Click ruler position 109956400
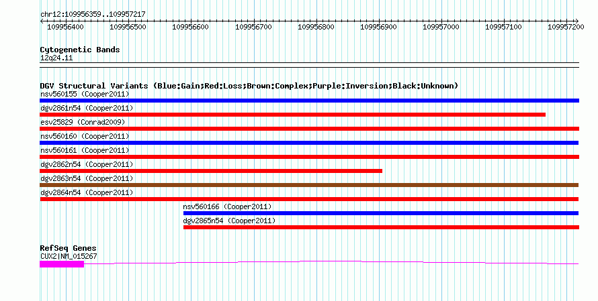Image resolution: width=598 pixels, height=301 pixels. point(66,27)
